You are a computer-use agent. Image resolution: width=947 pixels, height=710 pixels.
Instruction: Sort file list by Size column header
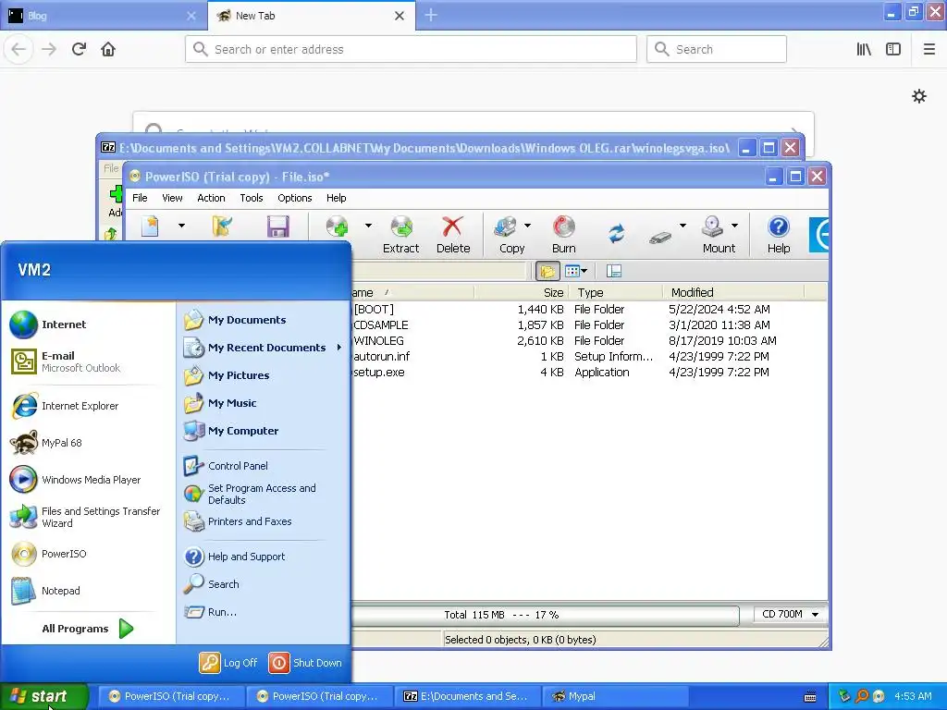(522, 293)
